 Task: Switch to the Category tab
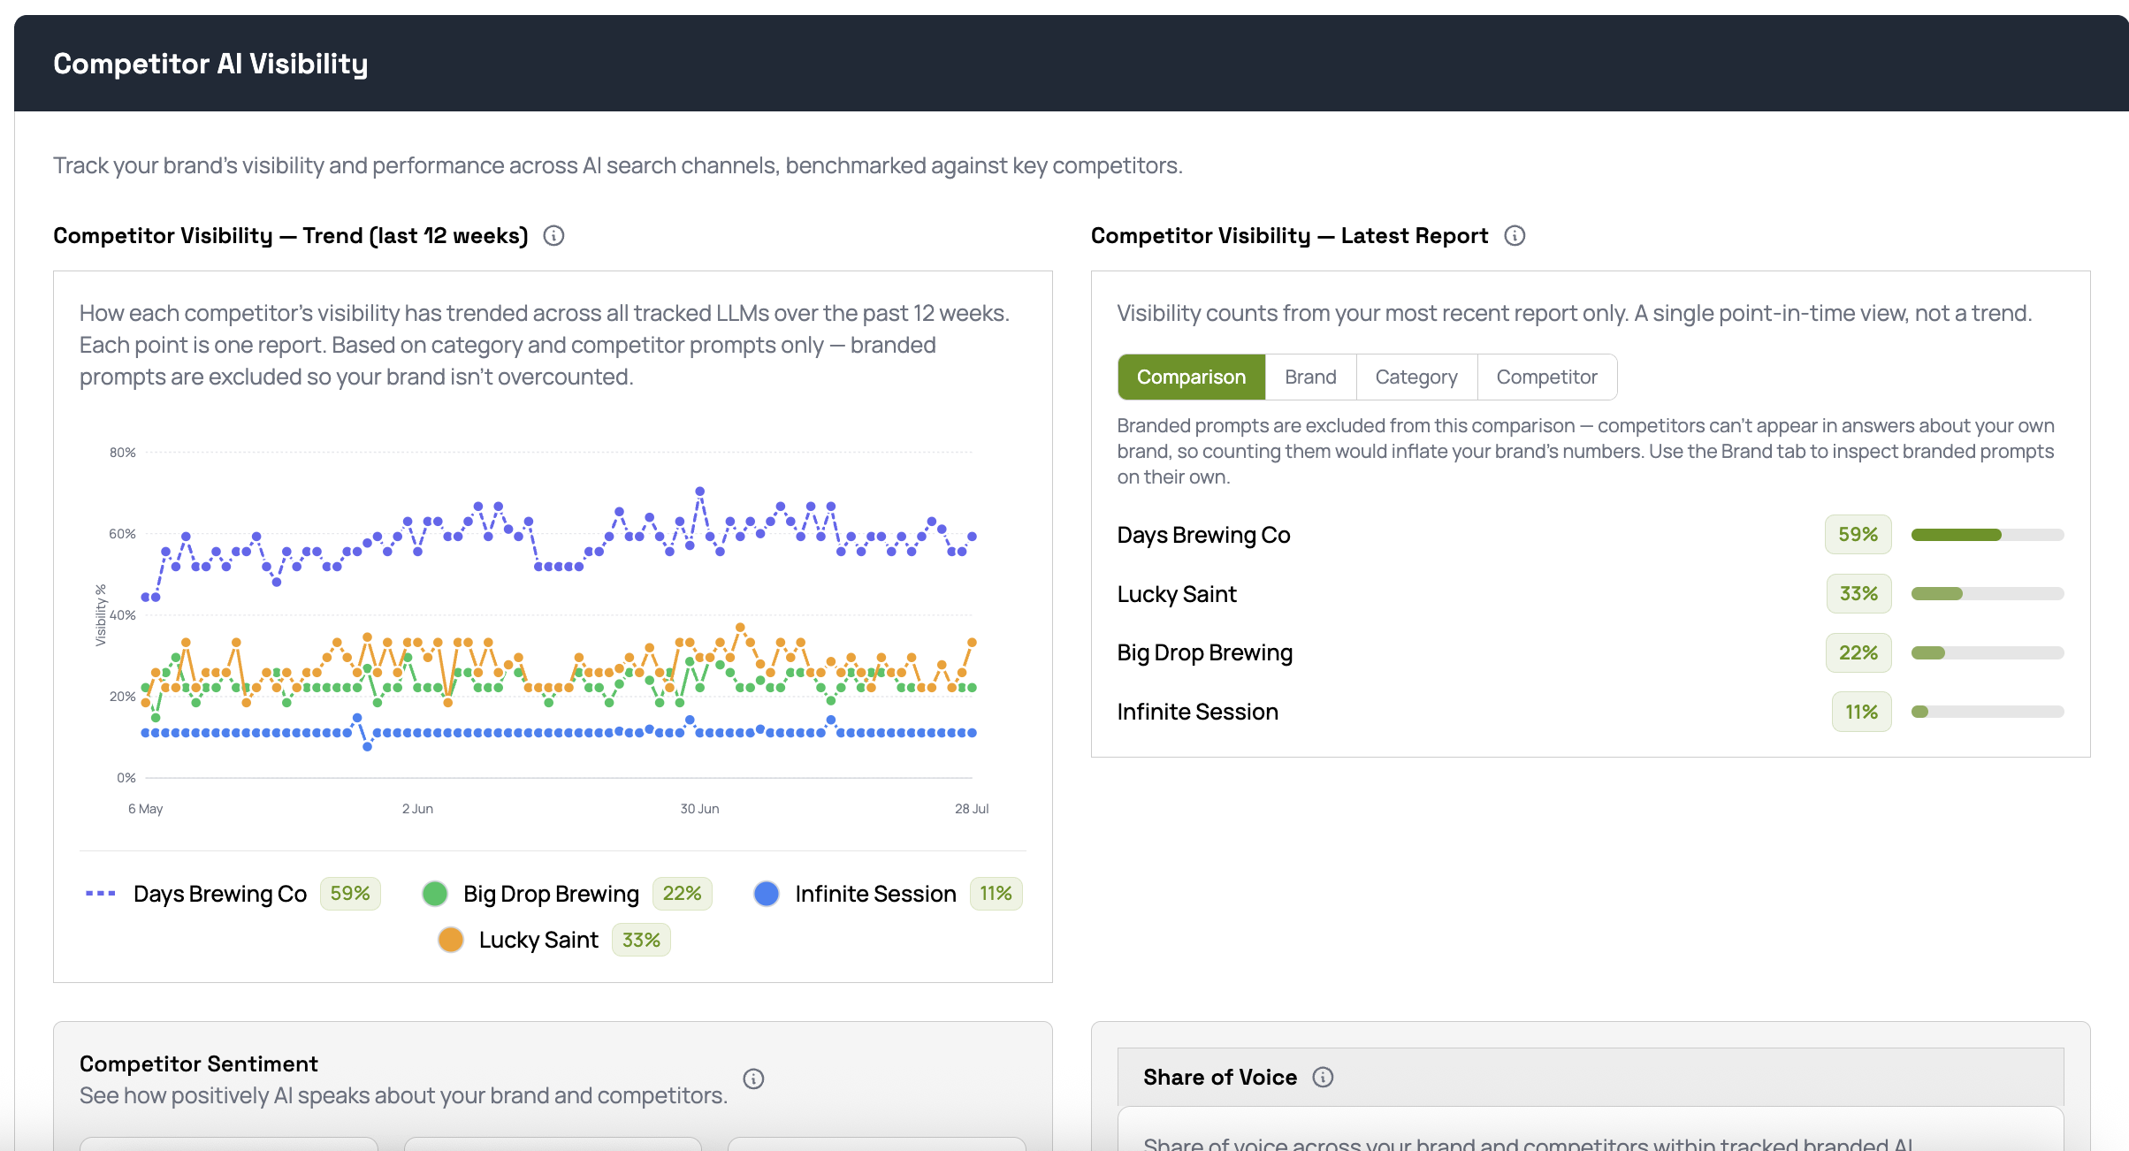(x=1416, y=377)
